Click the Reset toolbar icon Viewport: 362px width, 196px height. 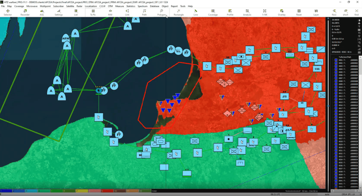coord(299,13)
